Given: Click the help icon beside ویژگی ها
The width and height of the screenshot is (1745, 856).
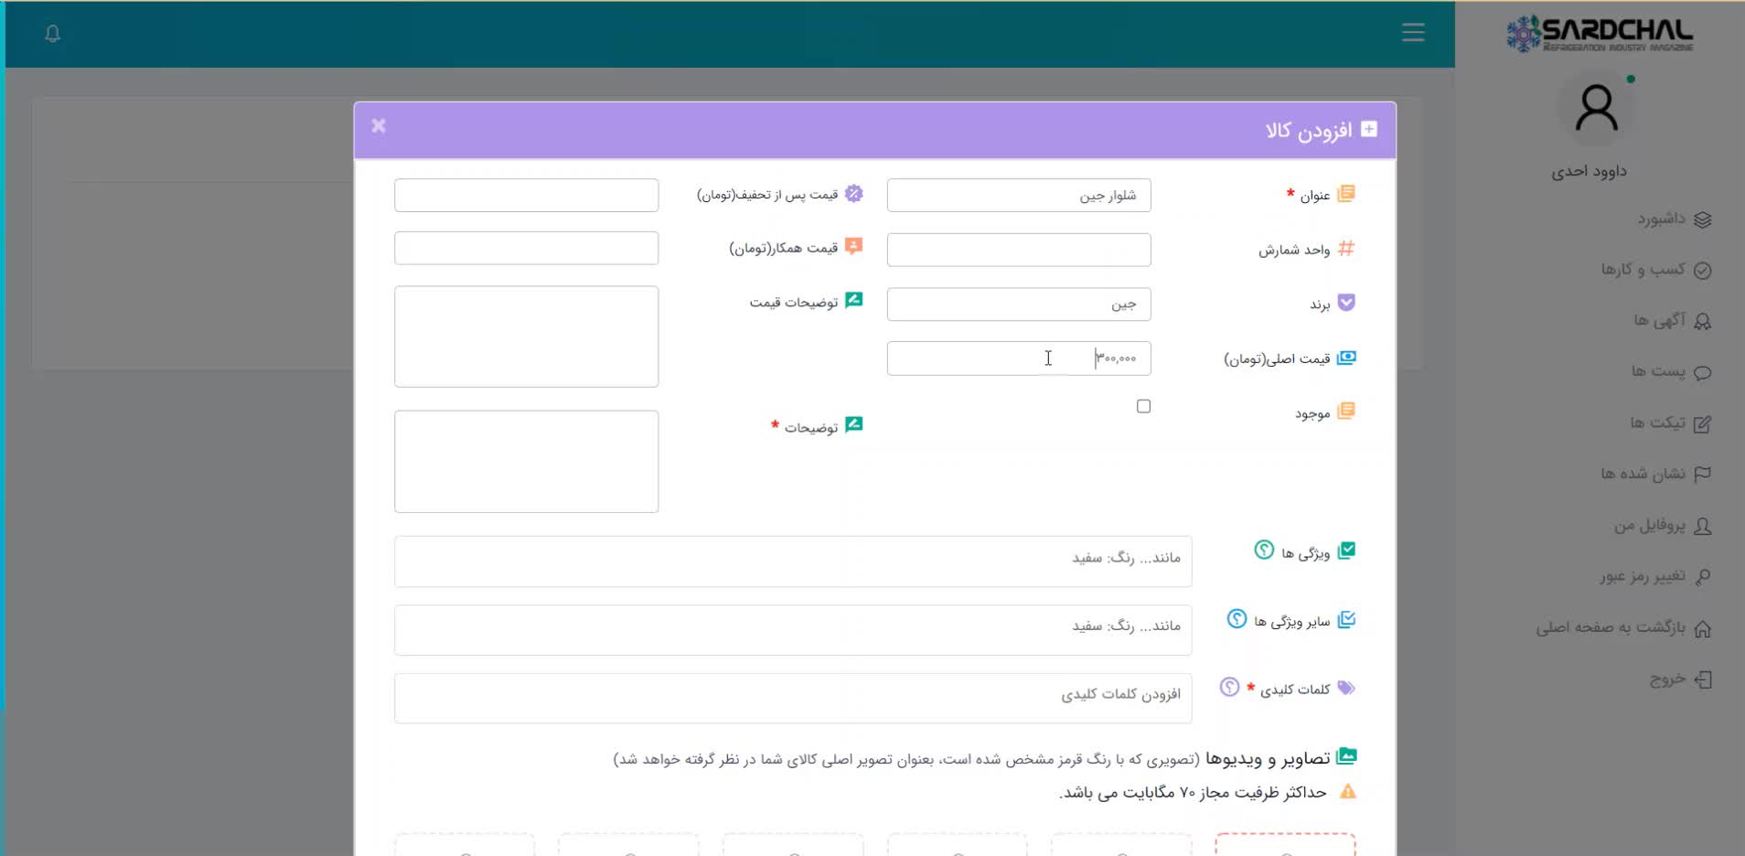Looking at the screenshot, I should [x=1264, y=550].
